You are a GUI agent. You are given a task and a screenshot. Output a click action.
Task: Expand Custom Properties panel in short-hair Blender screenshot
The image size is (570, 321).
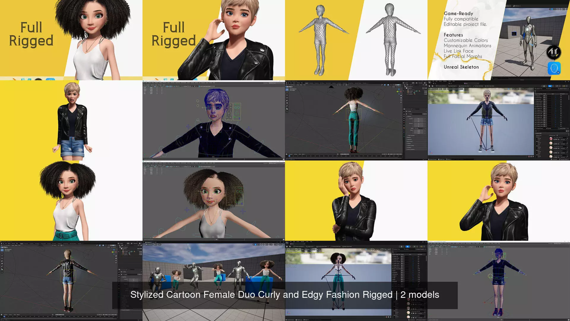pos(126,310)
